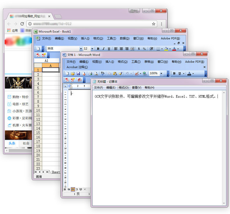Open the font name dropdown showing 宋体
The width and height of the screenshot is (230, 214).
click(81, 49)
